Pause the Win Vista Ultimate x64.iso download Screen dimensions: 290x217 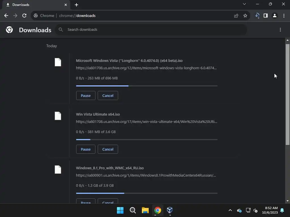(x=86, y=149)
